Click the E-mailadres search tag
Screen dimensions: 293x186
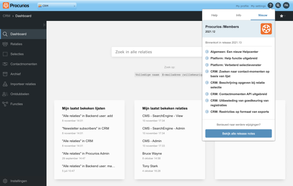[x=182, y=75]
